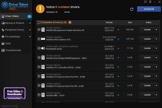Image resolution: width=162 pixels, height=108 pixels.
Task: Uncheck PCI Express Root Port #9 checkbox
Action: pos(39,85)
